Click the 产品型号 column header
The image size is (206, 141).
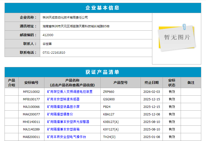point(120,83)
